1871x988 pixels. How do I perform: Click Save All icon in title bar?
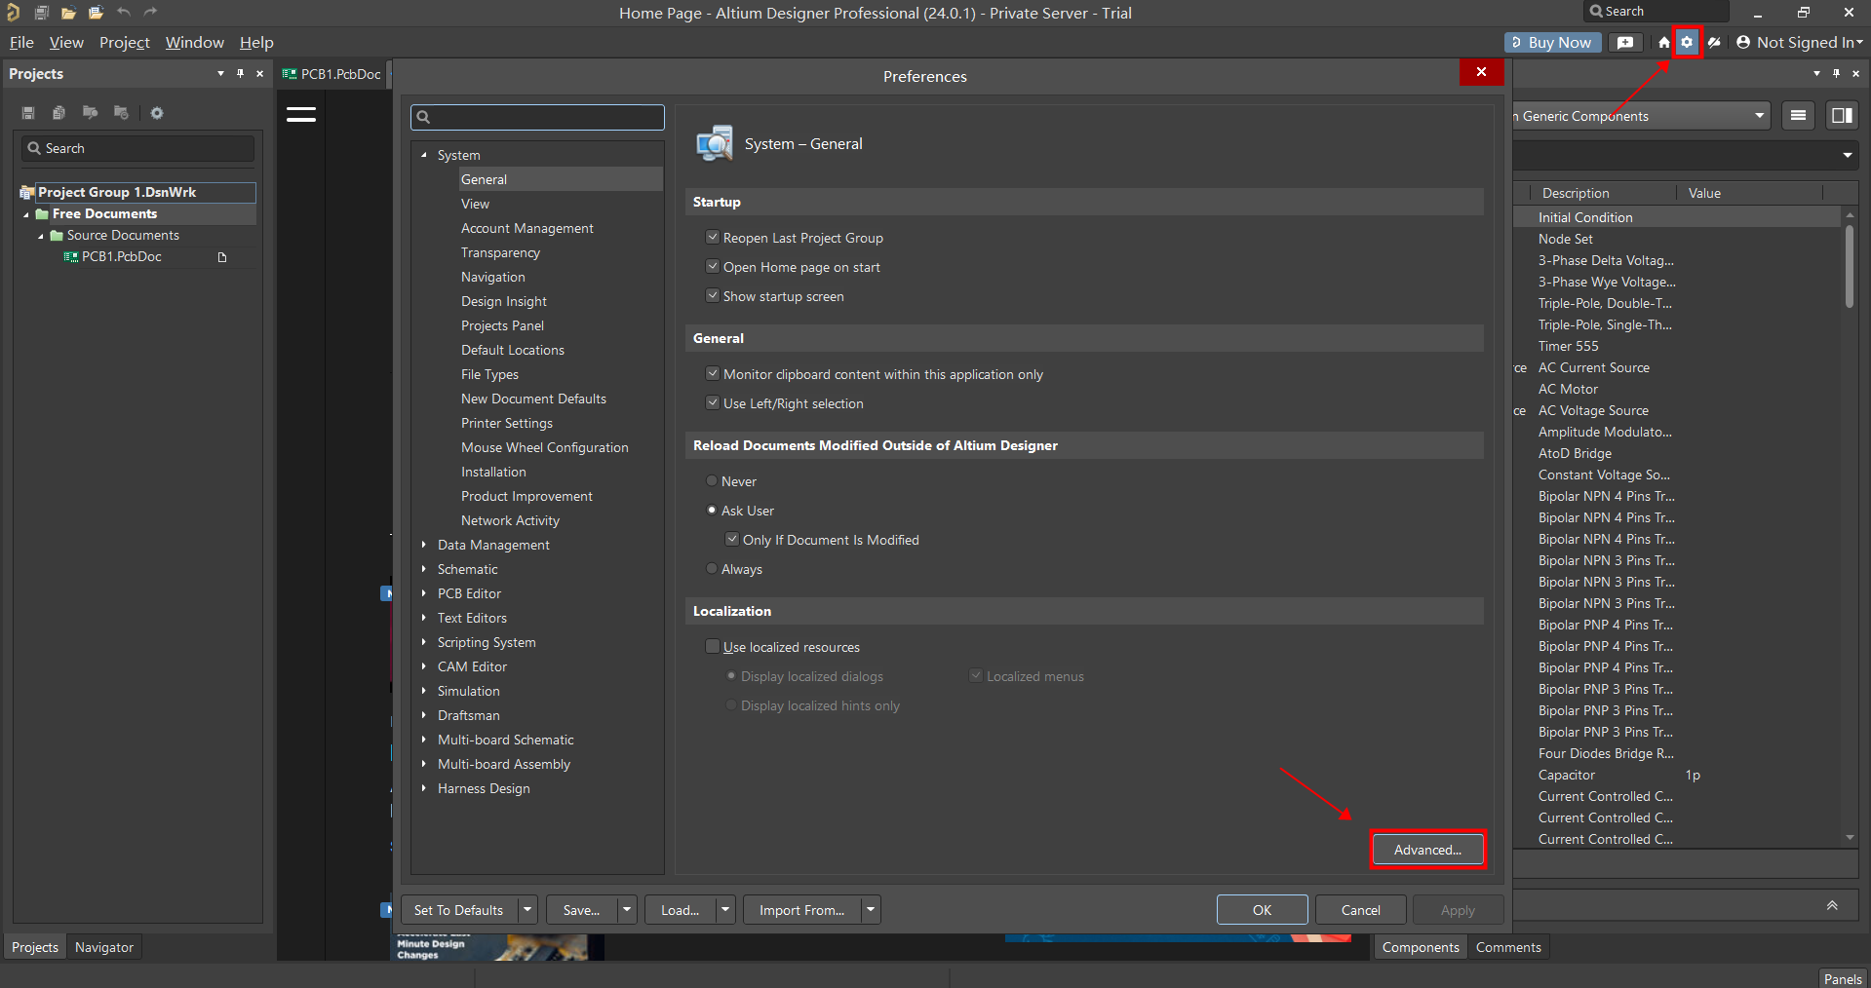point(42,13)
